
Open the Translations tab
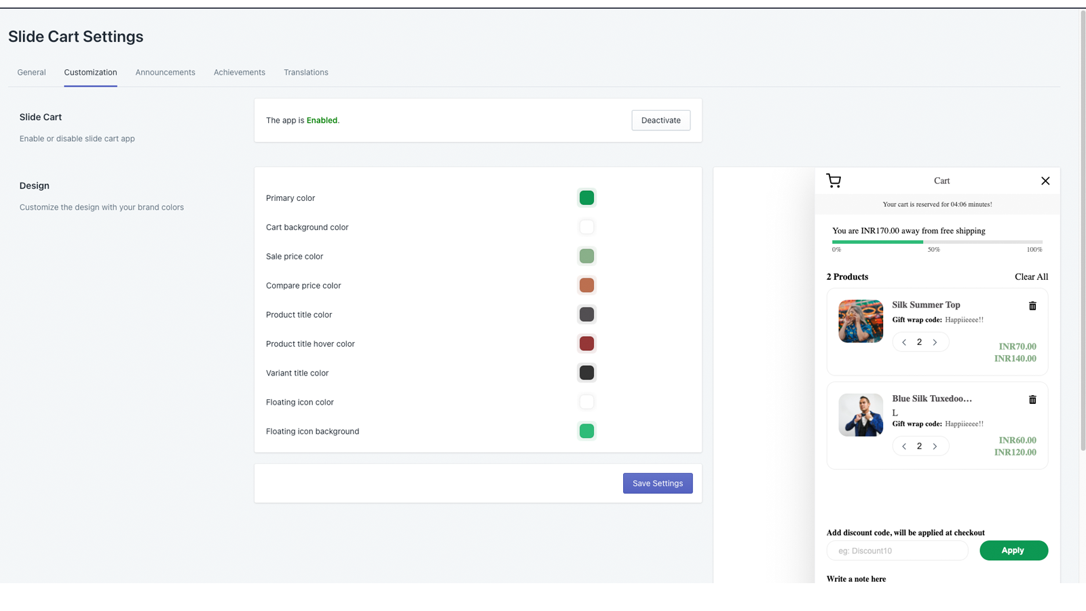click(305, 72)
